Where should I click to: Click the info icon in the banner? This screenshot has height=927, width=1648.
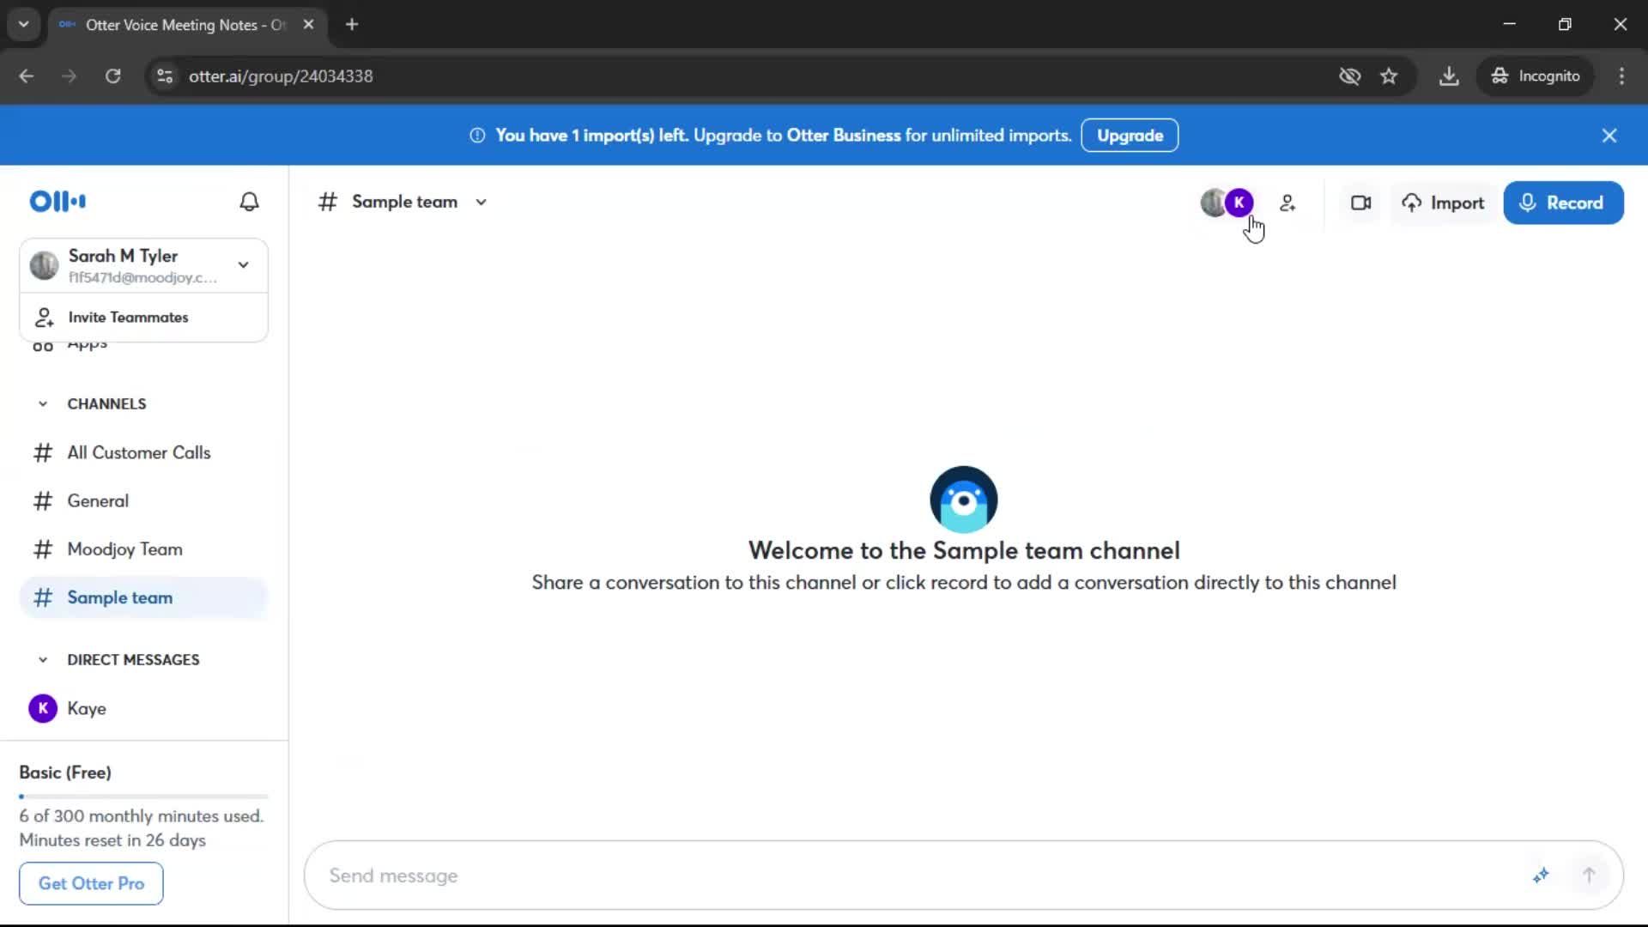click(x=477, y=136)
